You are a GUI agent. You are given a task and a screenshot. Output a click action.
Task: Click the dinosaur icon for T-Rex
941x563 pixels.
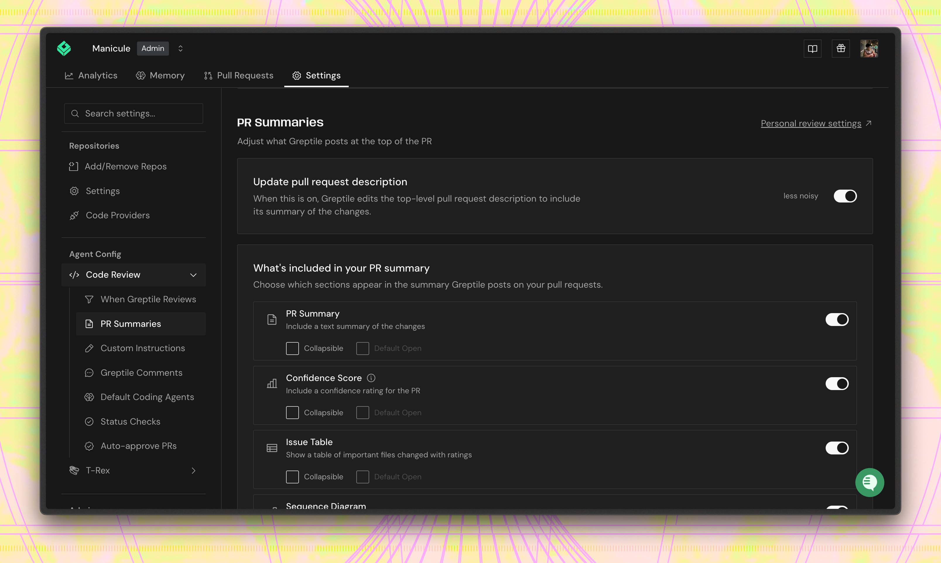coord(74,471)
